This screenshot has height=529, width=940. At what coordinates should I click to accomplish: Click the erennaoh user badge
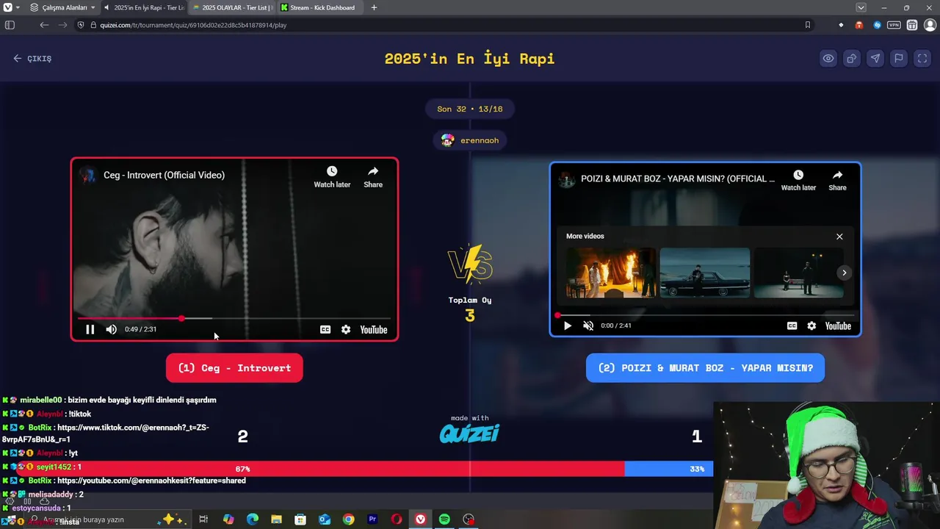point(470,140)
